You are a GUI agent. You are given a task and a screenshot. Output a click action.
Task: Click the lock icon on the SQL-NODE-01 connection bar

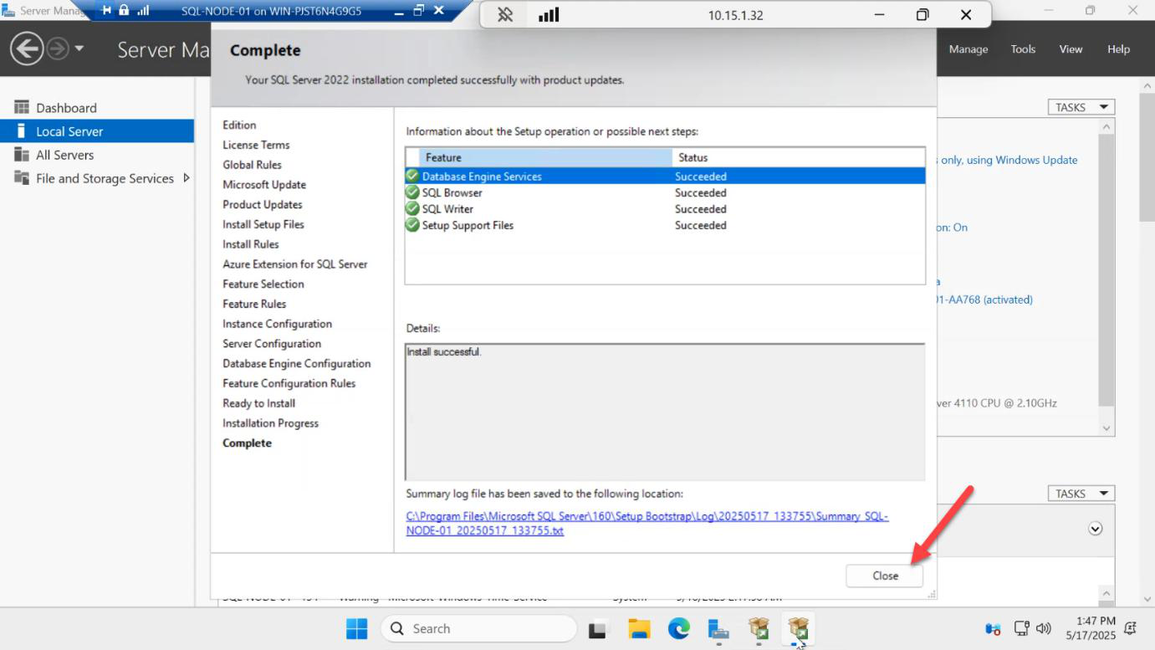tap(124, 10)
